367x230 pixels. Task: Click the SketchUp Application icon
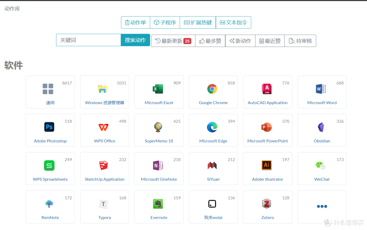tap(103, 165)
